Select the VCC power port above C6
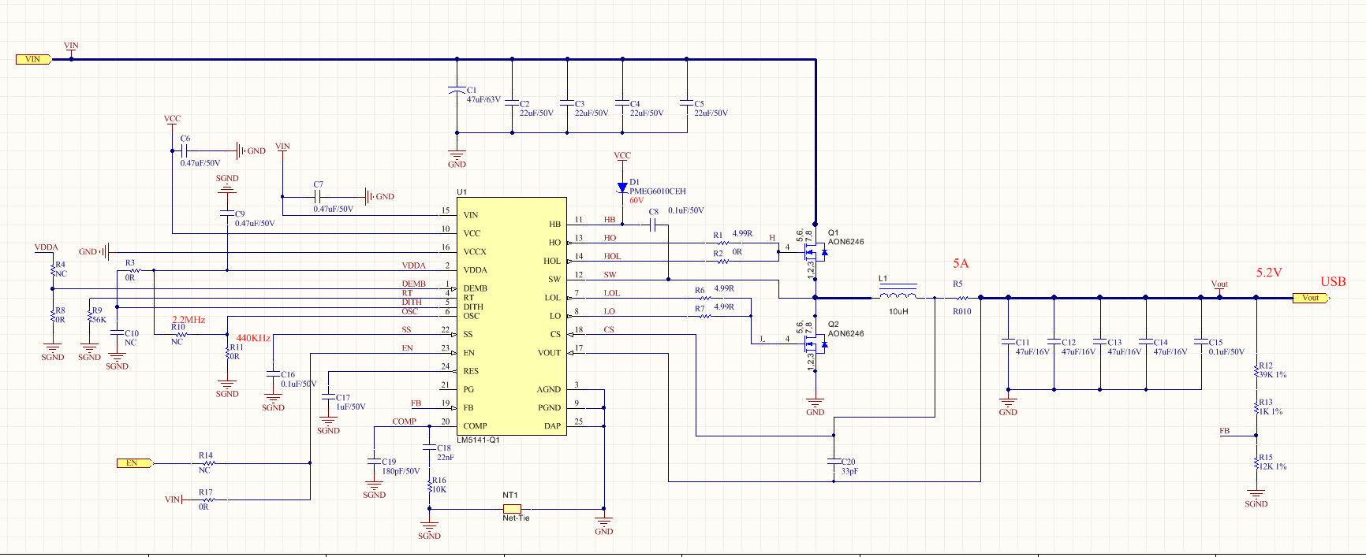Viewport: 1366px width, 557px height. pos(172,121)
